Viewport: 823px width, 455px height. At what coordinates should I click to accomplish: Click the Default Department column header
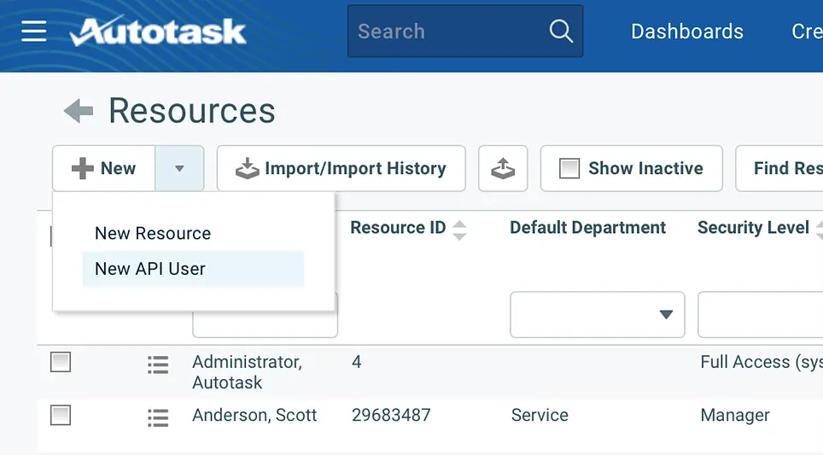point(587,228)
